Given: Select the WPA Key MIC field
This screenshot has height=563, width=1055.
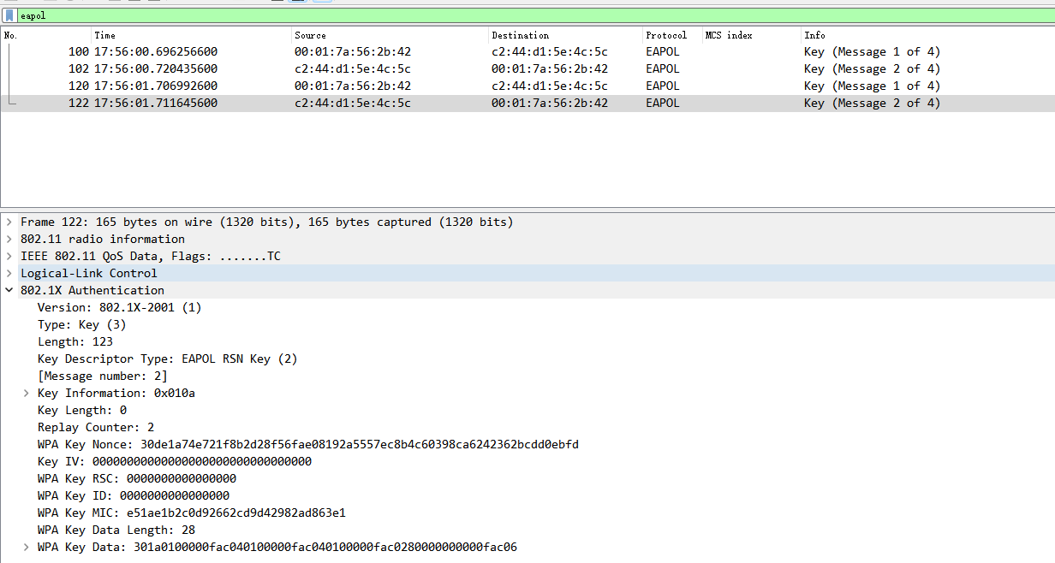Looking at the screenshot, I should pos(192,513).
